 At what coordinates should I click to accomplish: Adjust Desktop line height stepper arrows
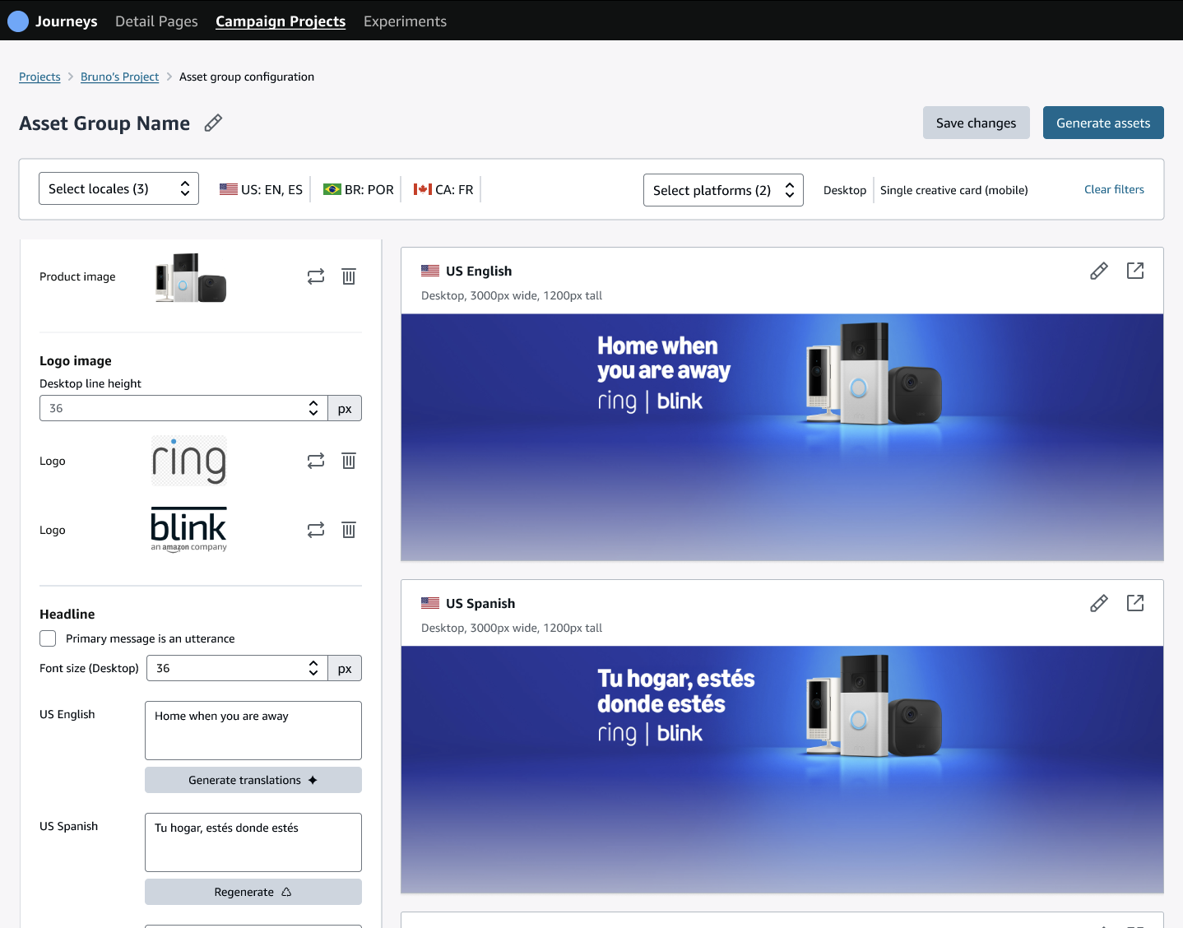[x=313, y=408]
